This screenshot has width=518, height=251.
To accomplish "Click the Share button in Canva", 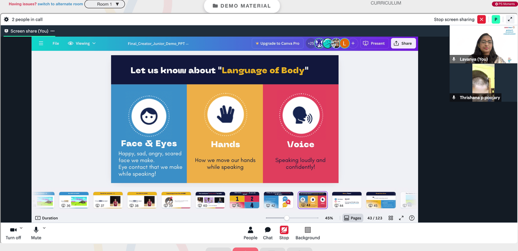I will (404, 43).
